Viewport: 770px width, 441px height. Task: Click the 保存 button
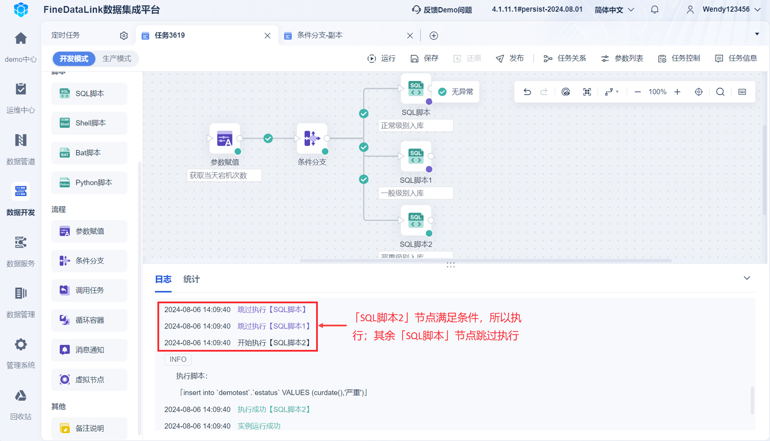click(424, 59)
